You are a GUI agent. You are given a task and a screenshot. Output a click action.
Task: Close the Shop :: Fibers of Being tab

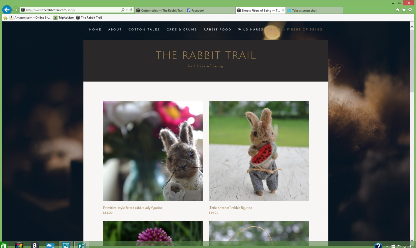283,10
